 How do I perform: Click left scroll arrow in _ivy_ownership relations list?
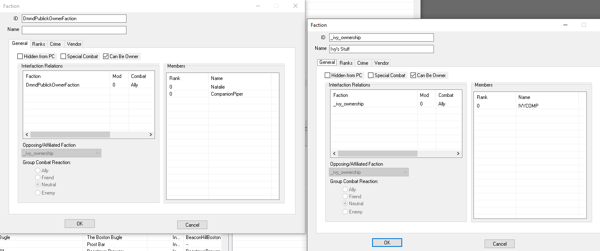335,154
